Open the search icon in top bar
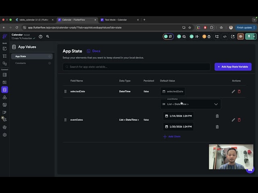The height and width of the screenshot is (193, 258). point(48,37)
